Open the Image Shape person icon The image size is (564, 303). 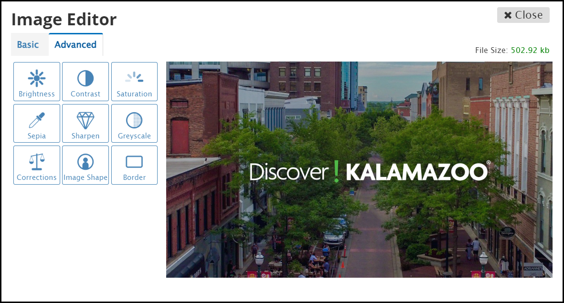85,162
